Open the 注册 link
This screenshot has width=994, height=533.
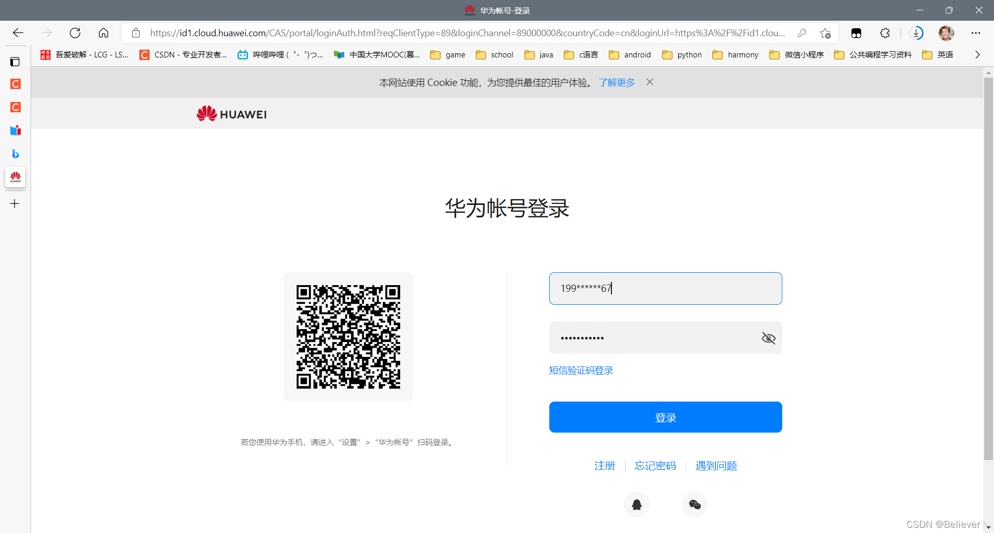point(605,466)
